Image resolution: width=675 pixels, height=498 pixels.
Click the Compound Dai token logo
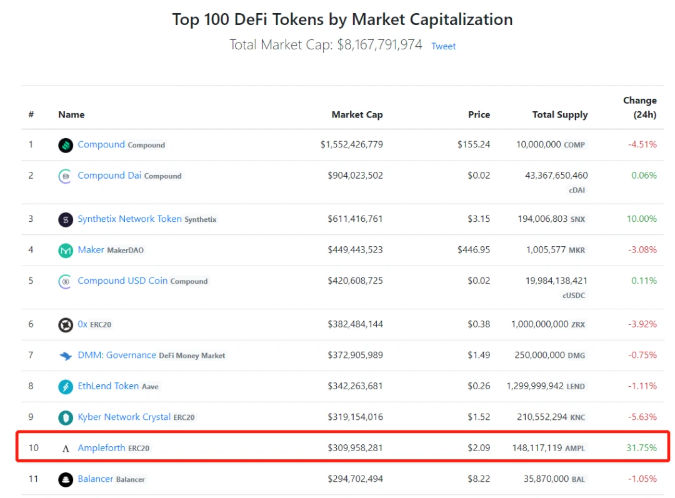tap(66, 176)
